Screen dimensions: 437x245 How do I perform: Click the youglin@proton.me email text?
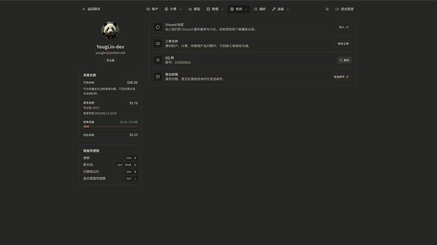(x=110, y=53)
